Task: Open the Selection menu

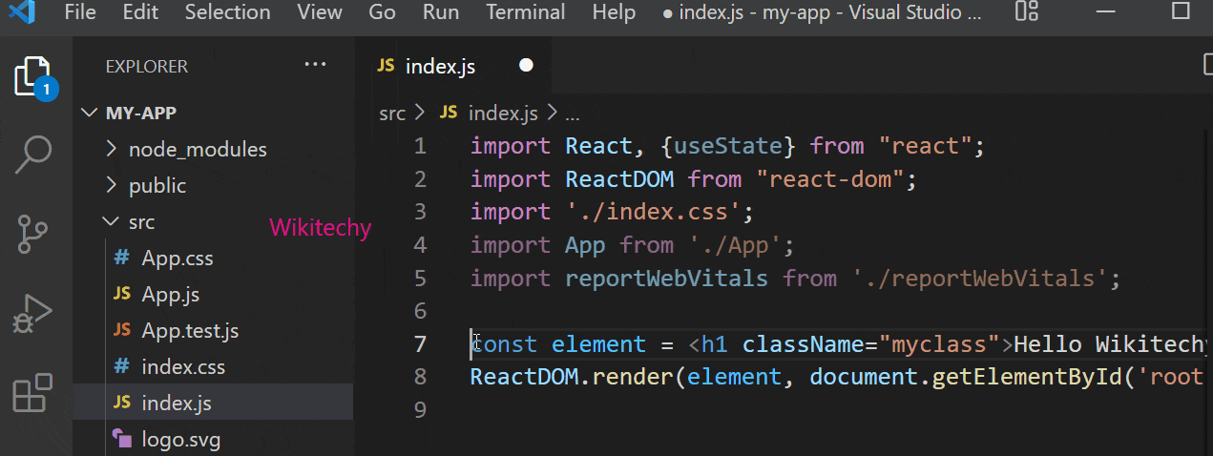Action: [227, 12]
